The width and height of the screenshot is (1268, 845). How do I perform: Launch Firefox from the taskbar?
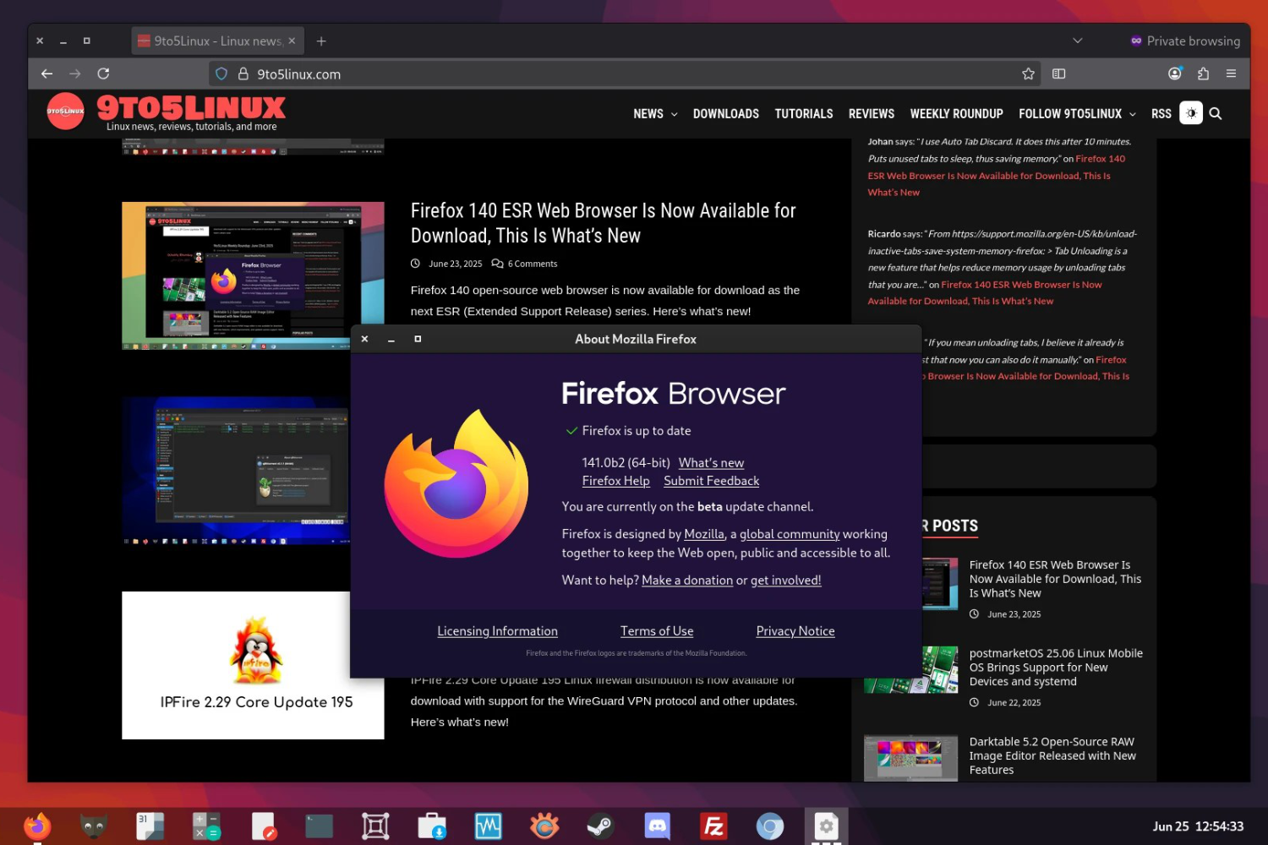(x=37, y=826)
